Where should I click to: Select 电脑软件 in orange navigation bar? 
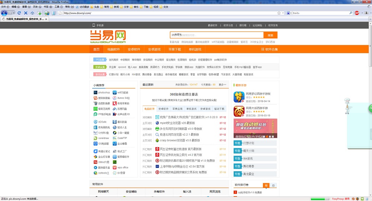113,49
